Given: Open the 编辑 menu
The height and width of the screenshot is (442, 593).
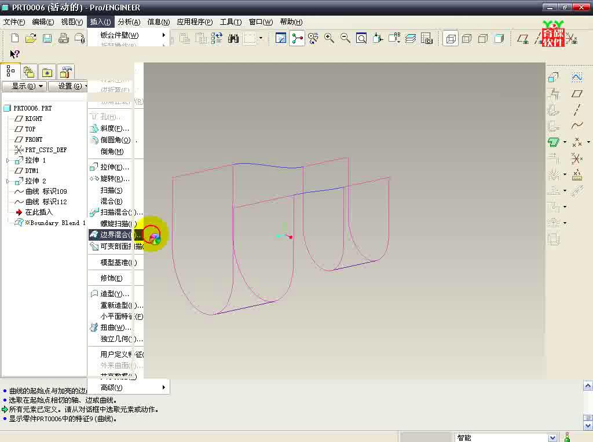Looking at the screenshot, I should 43,22.
